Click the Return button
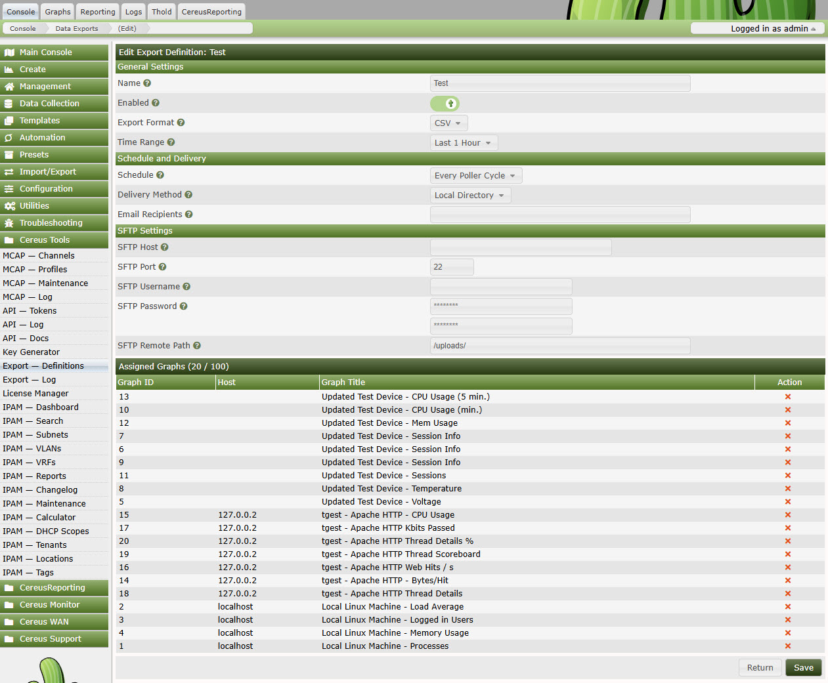This screenshot has height=683, width=828. coord(760,667)
